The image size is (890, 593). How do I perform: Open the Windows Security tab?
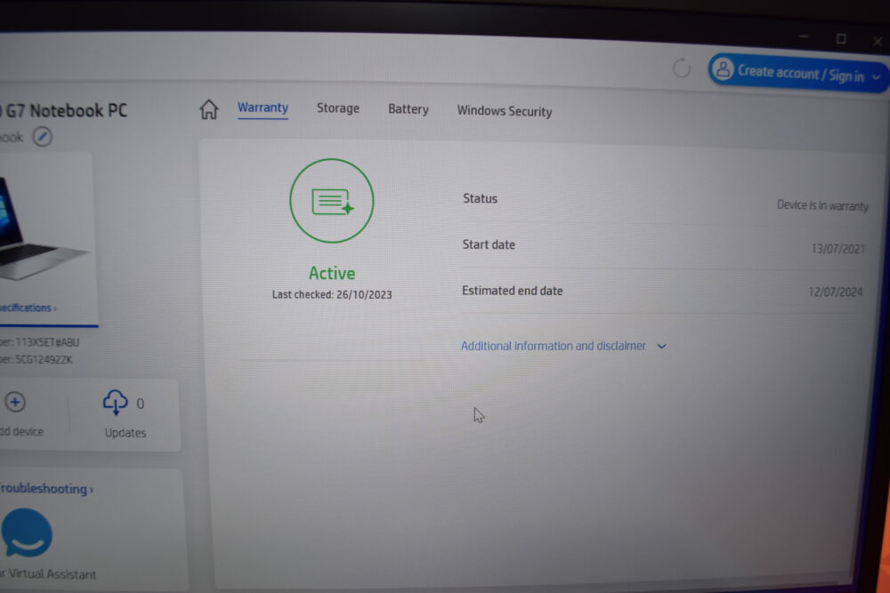tap(505, 111)
